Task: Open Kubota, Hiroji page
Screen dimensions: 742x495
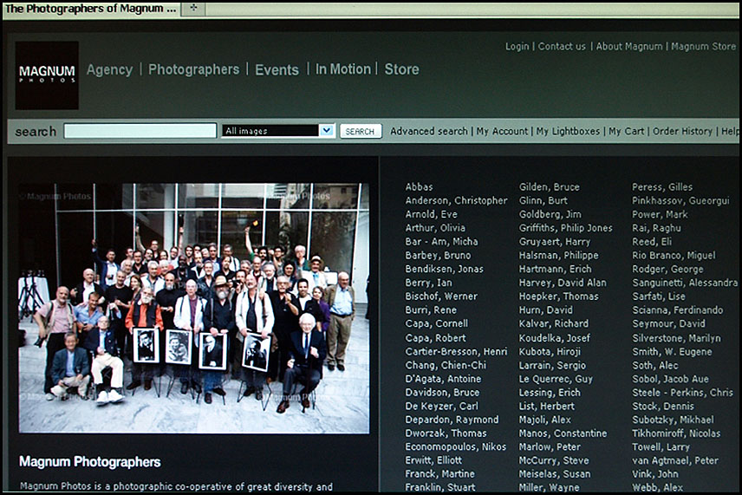Action: tap(550, 352)
